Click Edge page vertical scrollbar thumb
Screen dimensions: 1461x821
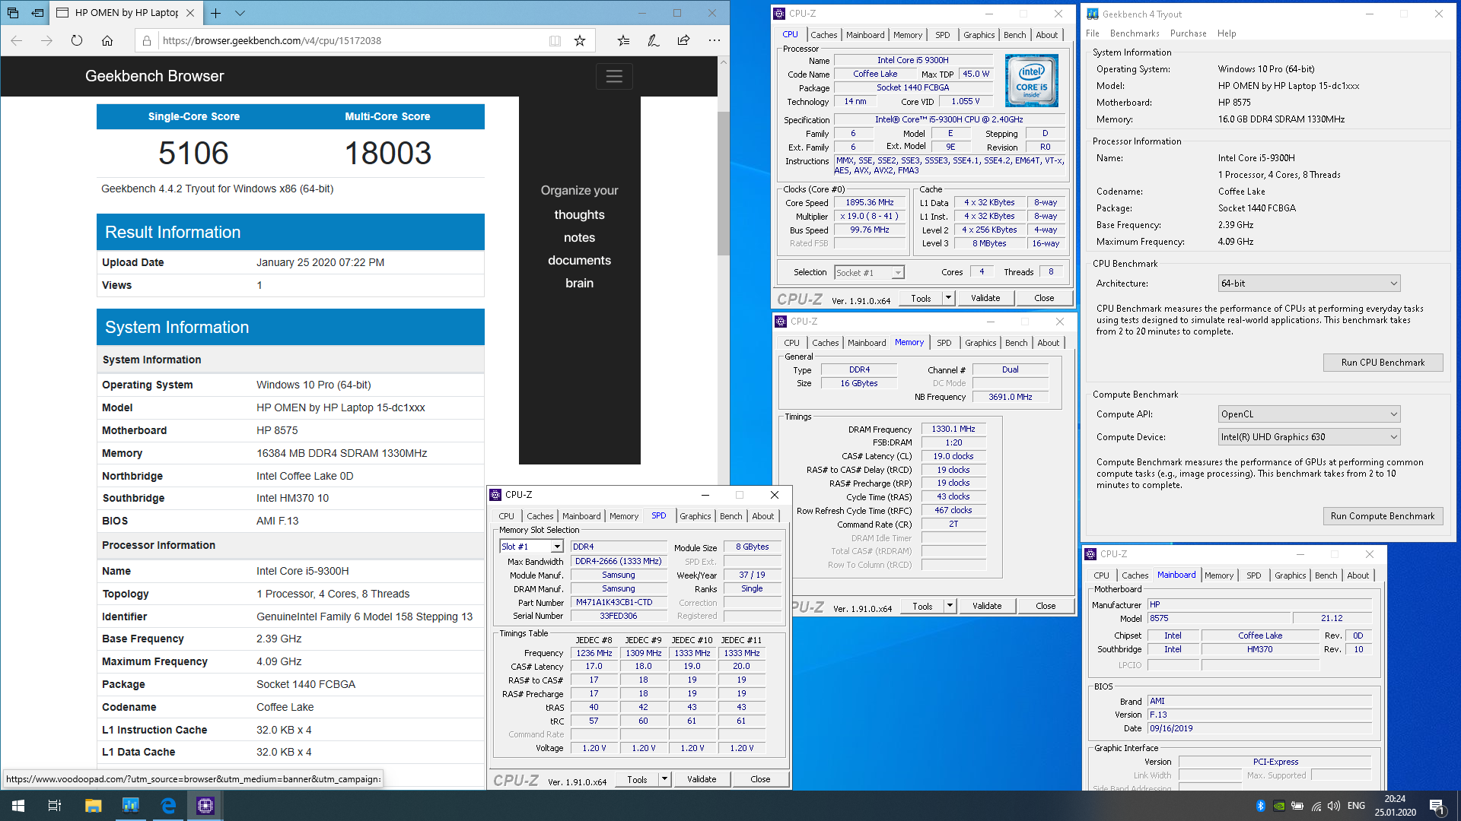click(724, 182)
